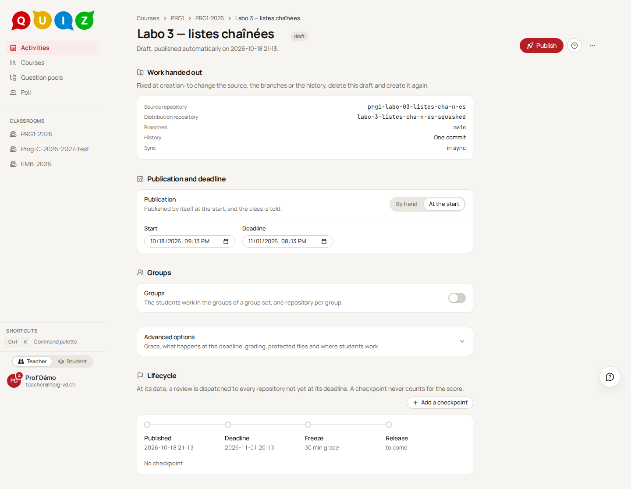Click the Deadline lifecycle marker circle

[228, 425]
